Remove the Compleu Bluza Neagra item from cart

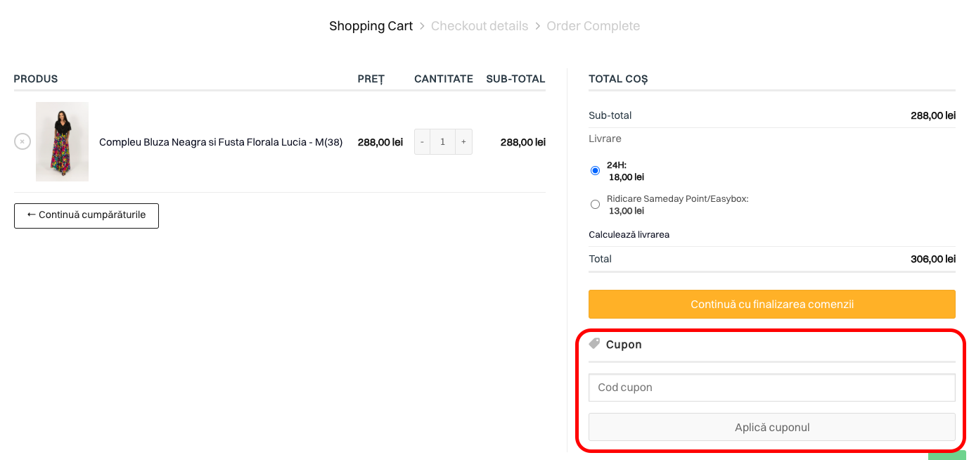tap(23, 141)
